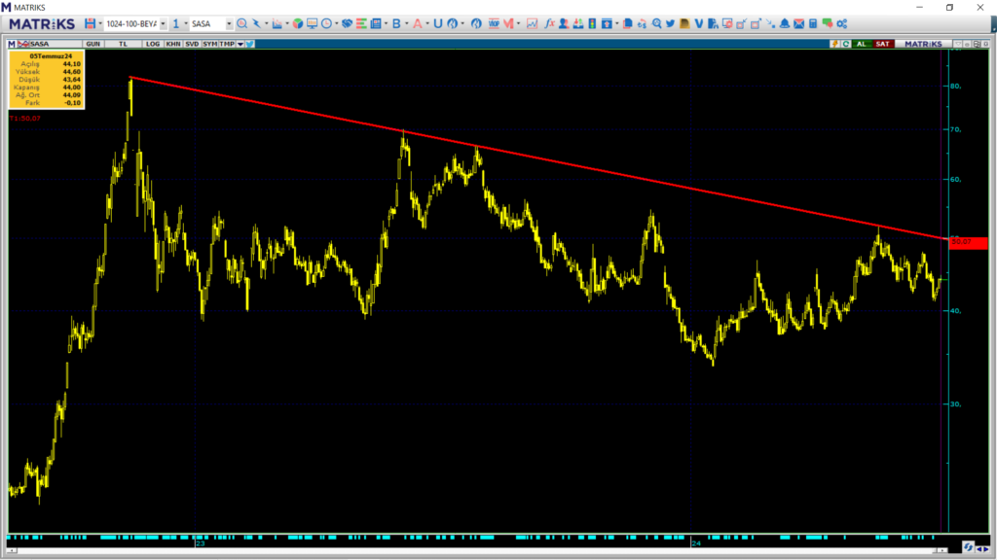The width and height of the screenshot is (997, 560).
Task: Open the mail envelope icon
Action: click(798, 23)
